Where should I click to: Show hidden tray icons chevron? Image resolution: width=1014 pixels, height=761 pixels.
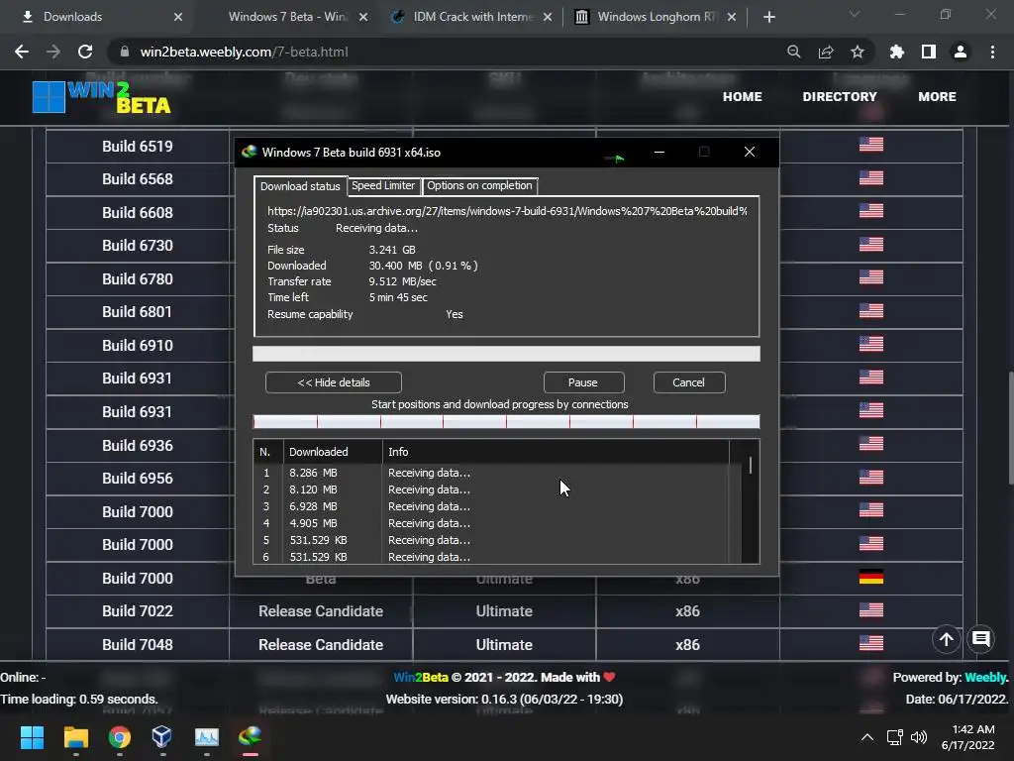pyautogui.click(x=867, y=737)
